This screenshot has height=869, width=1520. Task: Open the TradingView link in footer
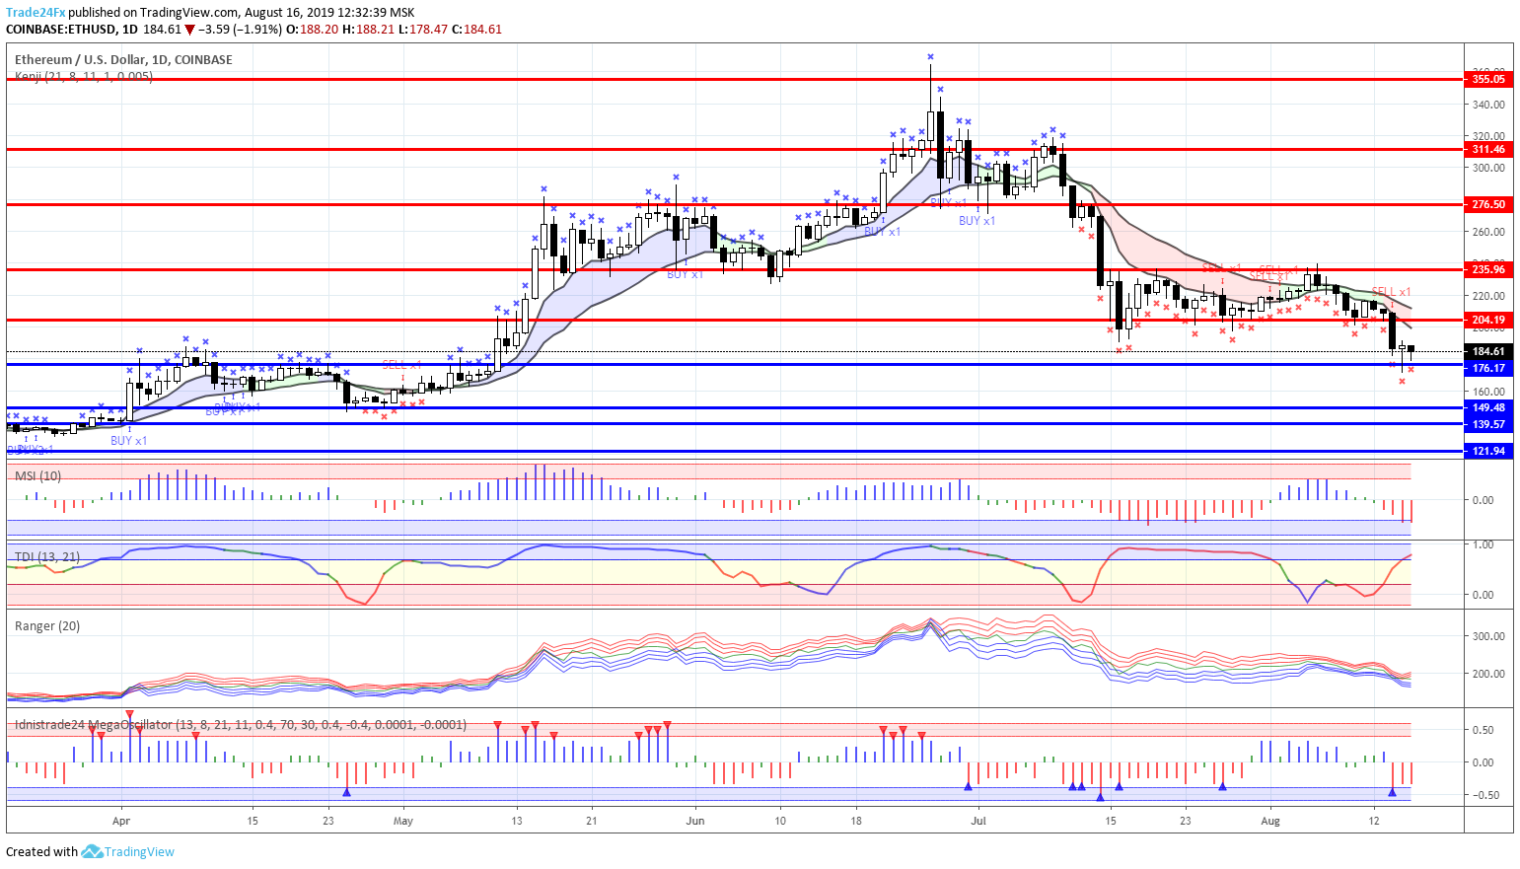[x=139, y=851]
